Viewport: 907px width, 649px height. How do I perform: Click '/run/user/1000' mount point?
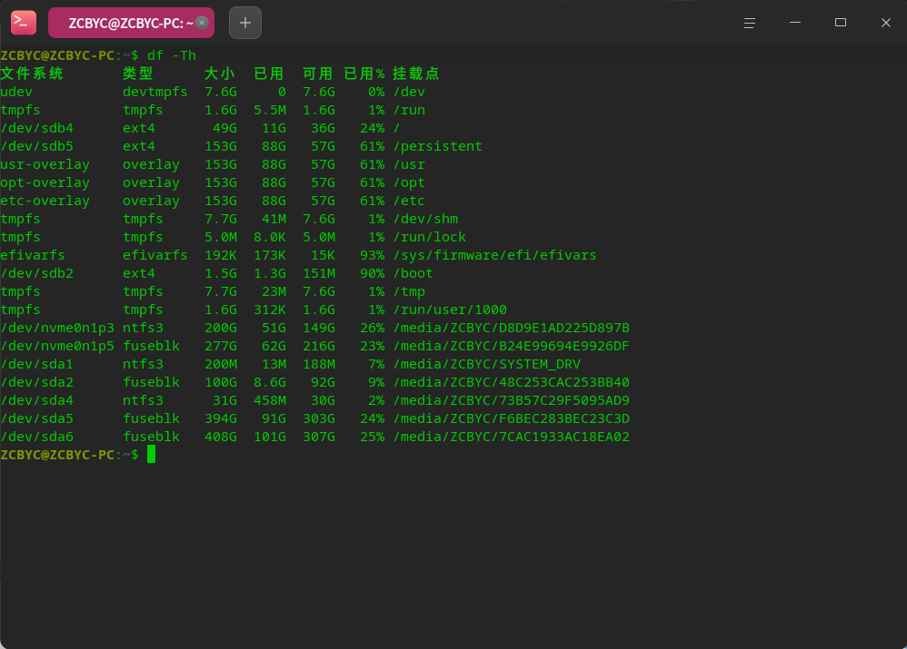coord(450,310)
